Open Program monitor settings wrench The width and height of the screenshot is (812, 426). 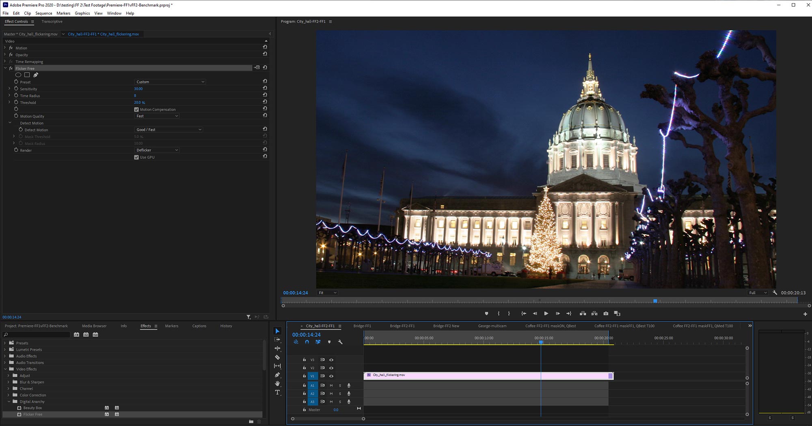[x=775, y=293]
